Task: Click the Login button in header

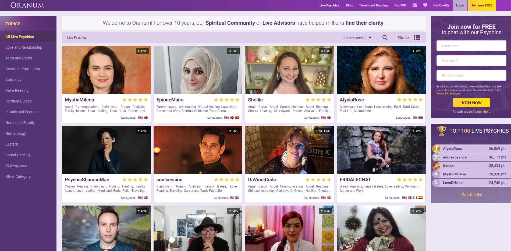Action: pyautogui.click(x=460, y=5)
